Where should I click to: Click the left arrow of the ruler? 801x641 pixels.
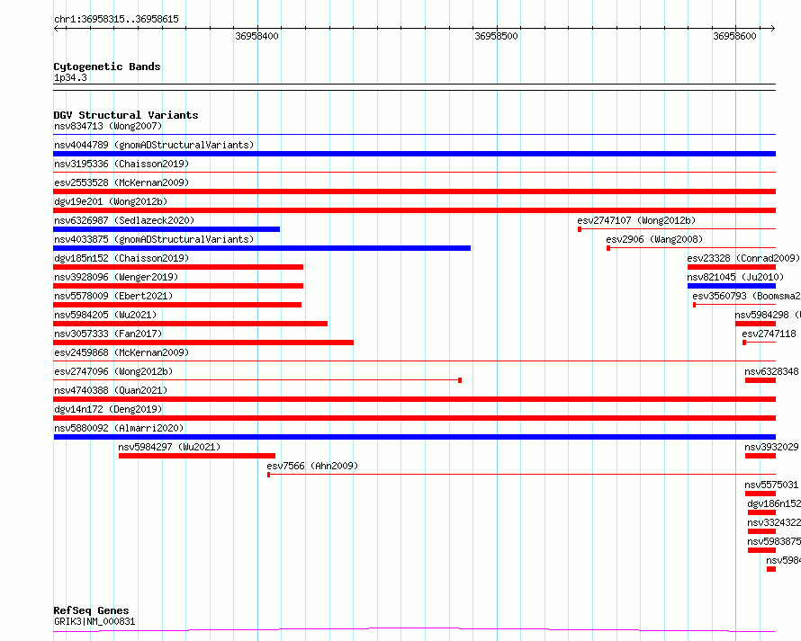(56, 28)
